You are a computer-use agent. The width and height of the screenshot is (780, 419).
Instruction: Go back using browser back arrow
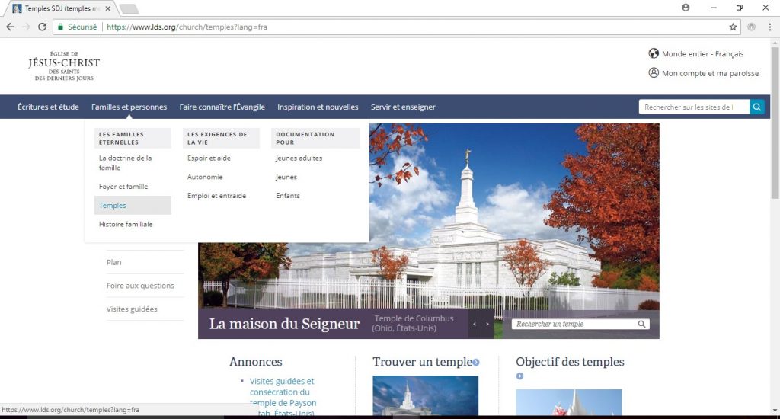(x=11, y=27)
